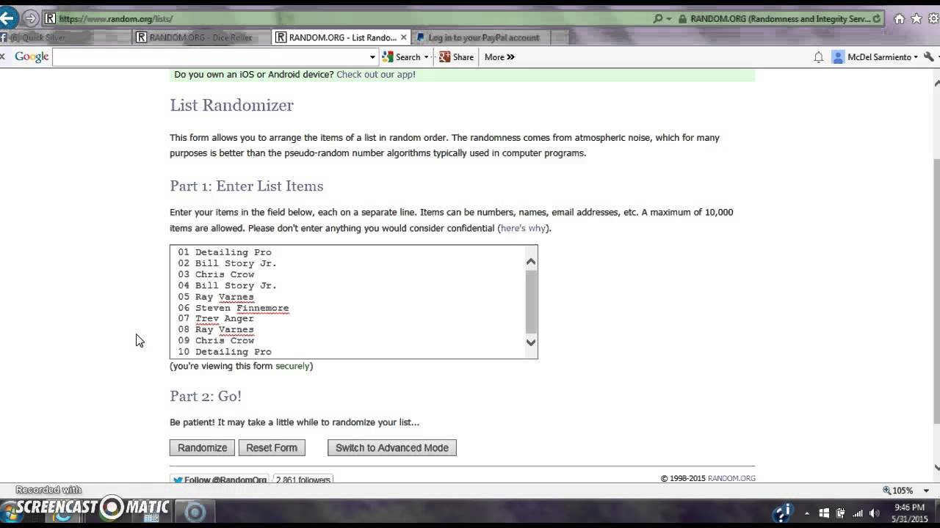The height and width of the screenshot is (528, 940).
Task: Click the Reset Form button
Action: pos(272,447)
